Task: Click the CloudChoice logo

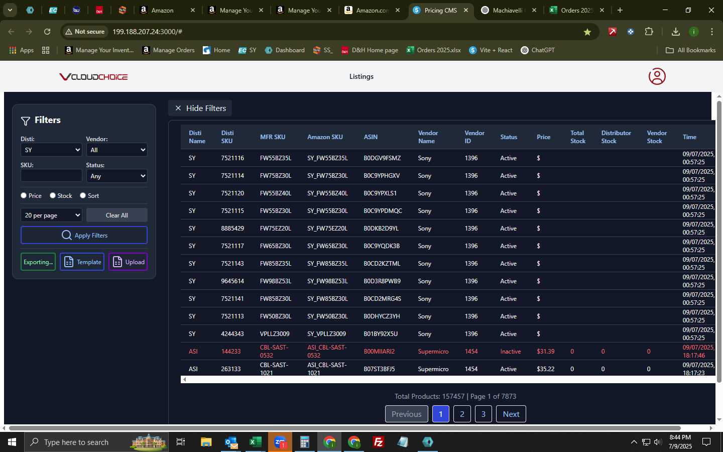Action: coord(93,77)
